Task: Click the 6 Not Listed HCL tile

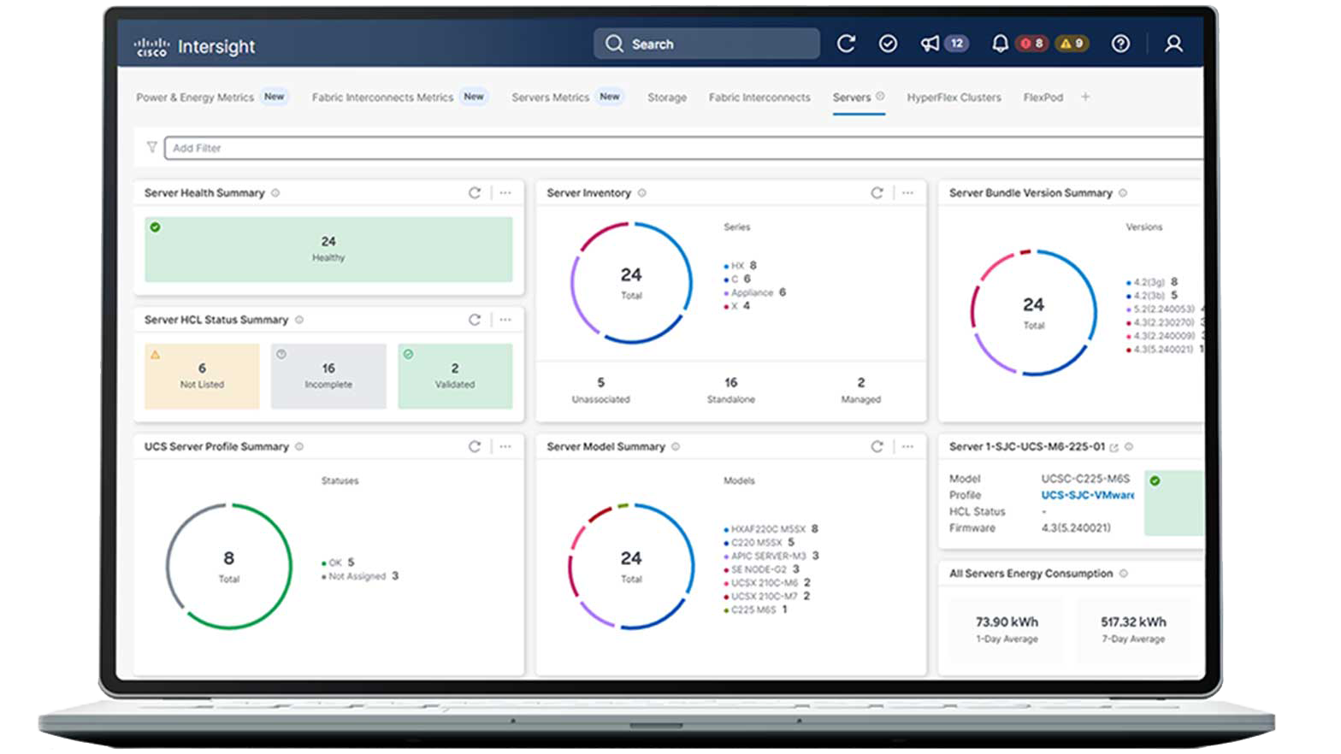Action: [x=202, y=376]
